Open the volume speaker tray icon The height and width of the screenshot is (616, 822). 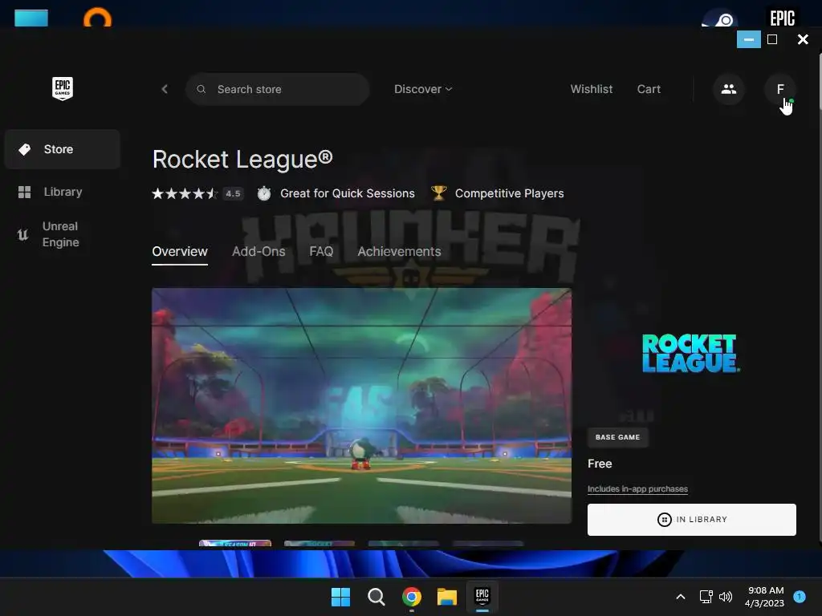pos(726,596)
